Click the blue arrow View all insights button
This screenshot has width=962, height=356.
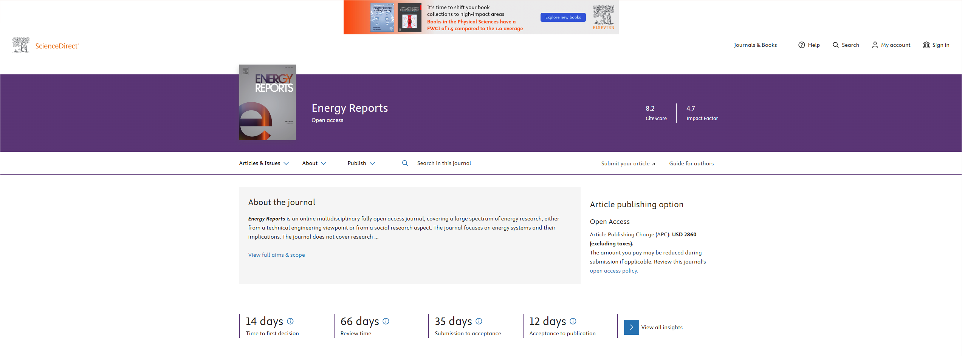pyautogui.click(x=631, y=327)
